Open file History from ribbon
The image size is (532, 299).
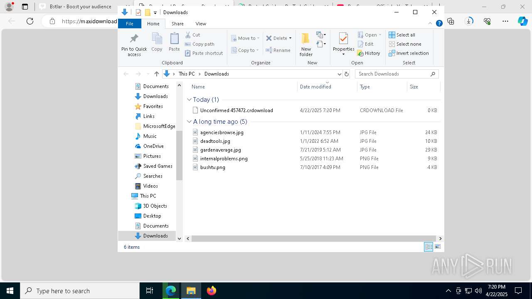(x=369, y=53)
